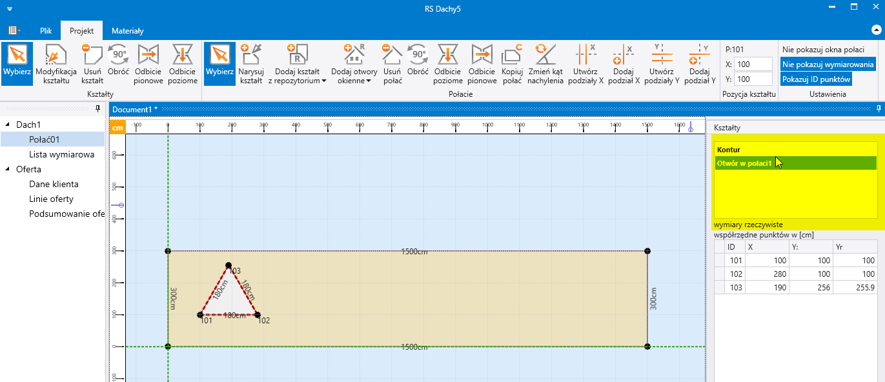
Task: Open Dodaj kształt z repozytorium dropdown
Action: pyautogui.click(x=297, y=65)
